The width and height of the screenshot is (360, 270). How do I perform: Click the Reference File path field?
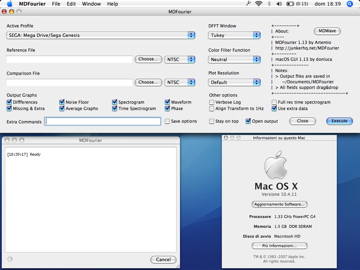click(69, 59)
